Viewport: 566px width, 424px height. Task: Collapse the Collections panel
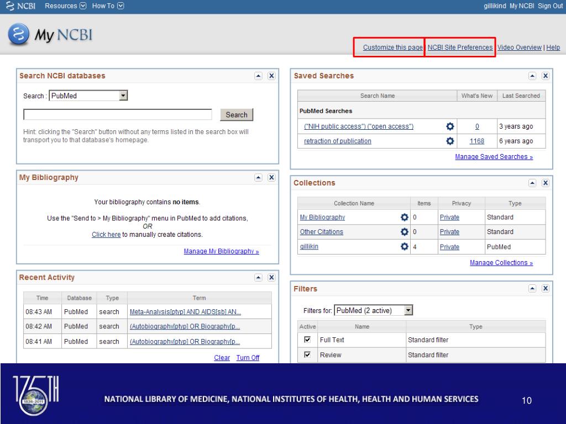(532, 183)
